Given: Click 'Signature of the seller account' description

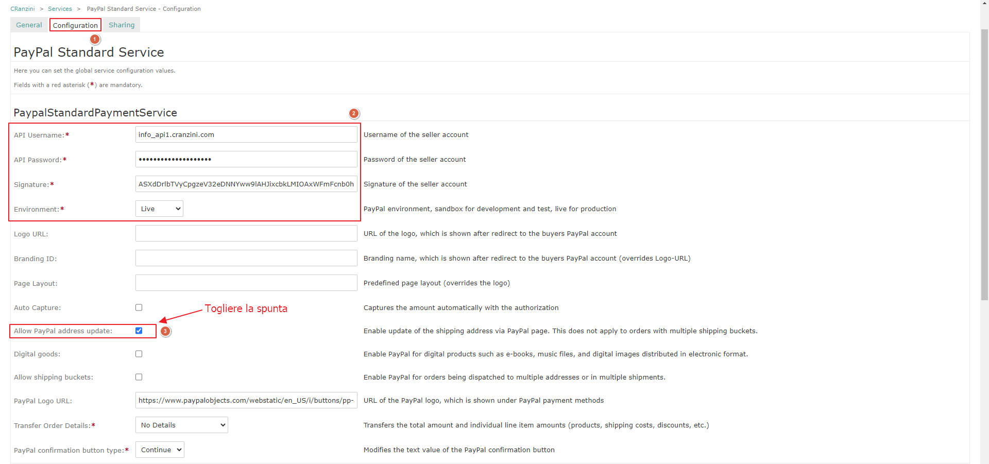Looking at the screenshot, I should [x=415, y=184].
